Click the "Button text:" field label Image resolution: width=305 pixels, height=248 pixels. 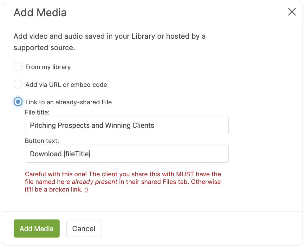click(42, 141)
